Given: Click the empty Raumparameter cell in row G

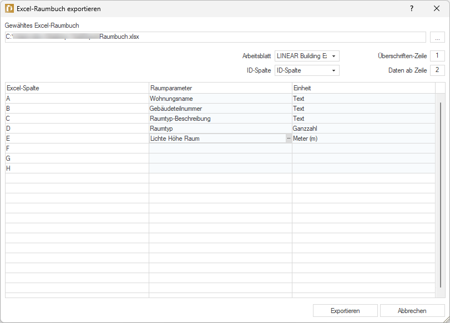Looking at the screenshot, I should (220, 158).
